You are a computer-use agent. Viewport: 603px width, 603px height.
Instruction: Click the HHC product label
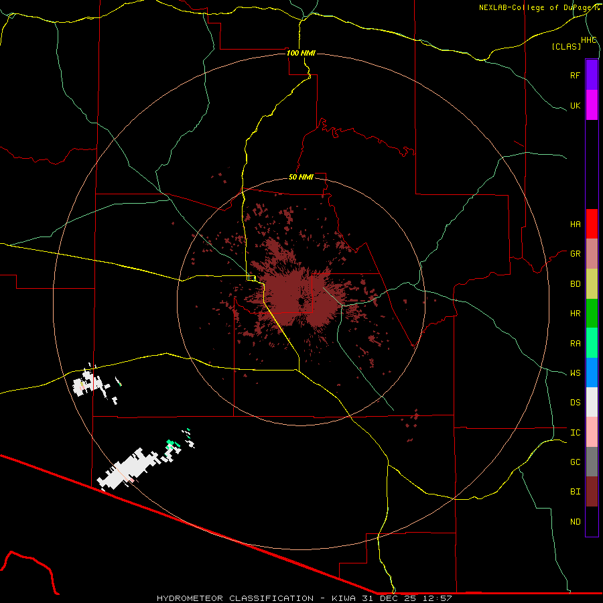point(589,40)
